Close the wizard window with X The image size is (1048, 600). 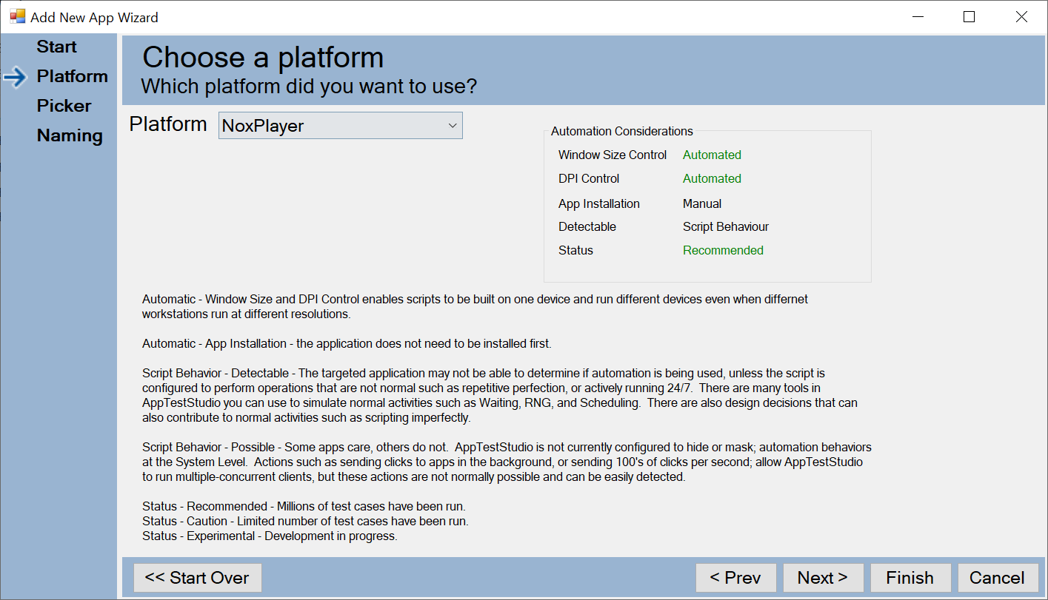click(1021, 16)
